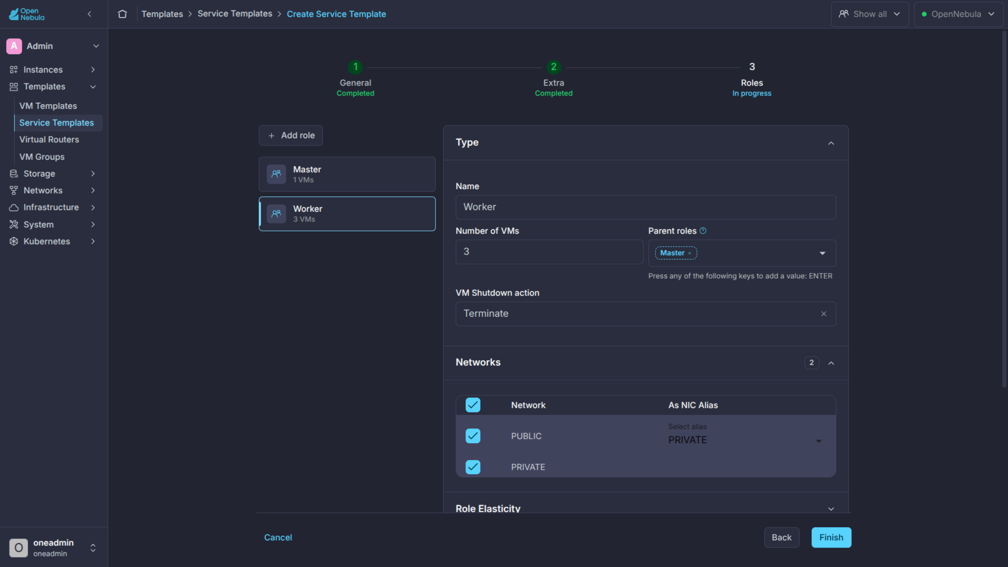1008x567 pixels.
Task: Click the Infrastructure sidebar label
Action: point(51,208)
